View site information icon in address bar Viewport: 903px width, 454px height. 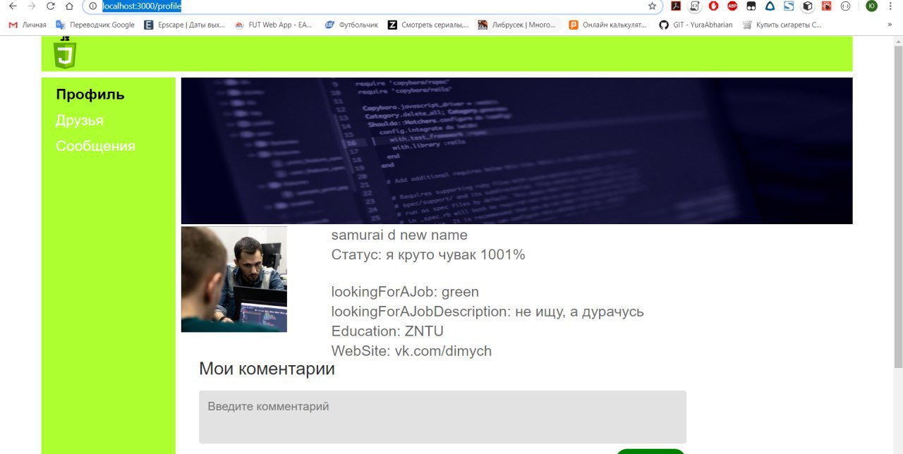coord(92,6)
